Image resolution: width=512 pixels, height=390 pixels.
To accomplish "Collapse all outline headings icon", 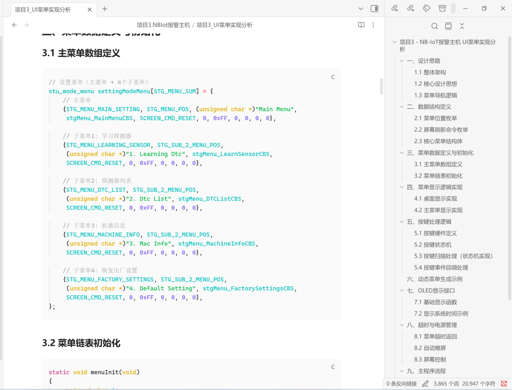I will pyautogui.click(x=462, y=26).
